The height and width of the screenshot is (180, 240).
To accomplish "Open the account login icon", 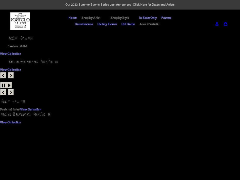I will (217, 24).
